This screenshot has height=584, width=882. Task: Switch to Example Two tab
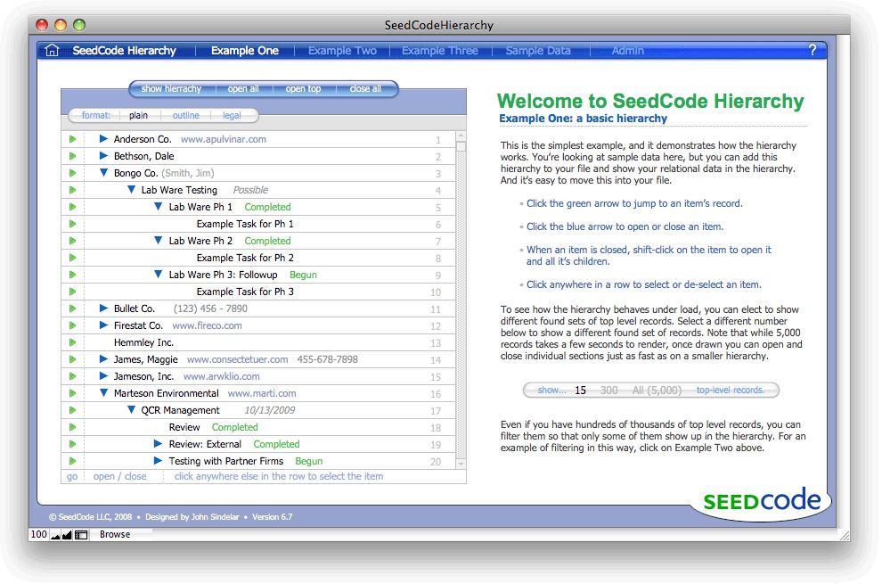coord(342,51)
